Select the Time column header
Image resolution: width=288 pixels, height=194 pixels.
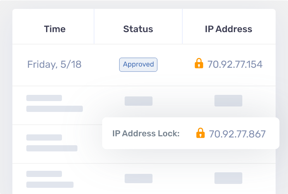55,29
